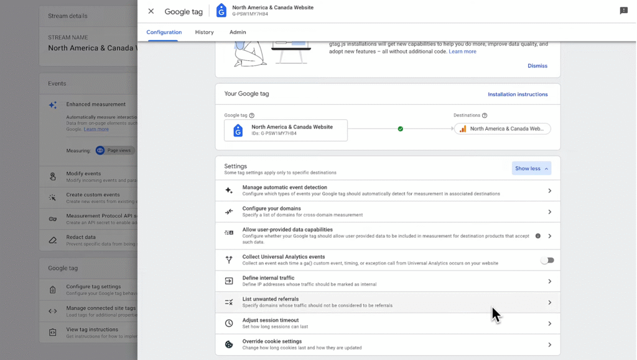Click the info icon on user-provided data row
The height and width of the screenshot is (360, 637).
538,236
